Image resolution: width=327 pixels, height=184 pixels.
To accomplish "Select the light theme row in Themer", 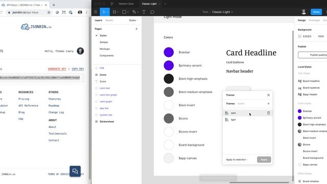I will point(247,120).
